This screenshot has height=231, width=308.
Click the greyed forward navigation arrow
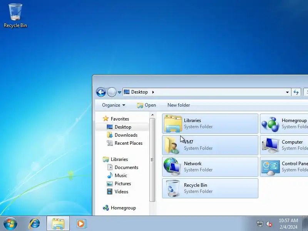[x=112, y=92]
